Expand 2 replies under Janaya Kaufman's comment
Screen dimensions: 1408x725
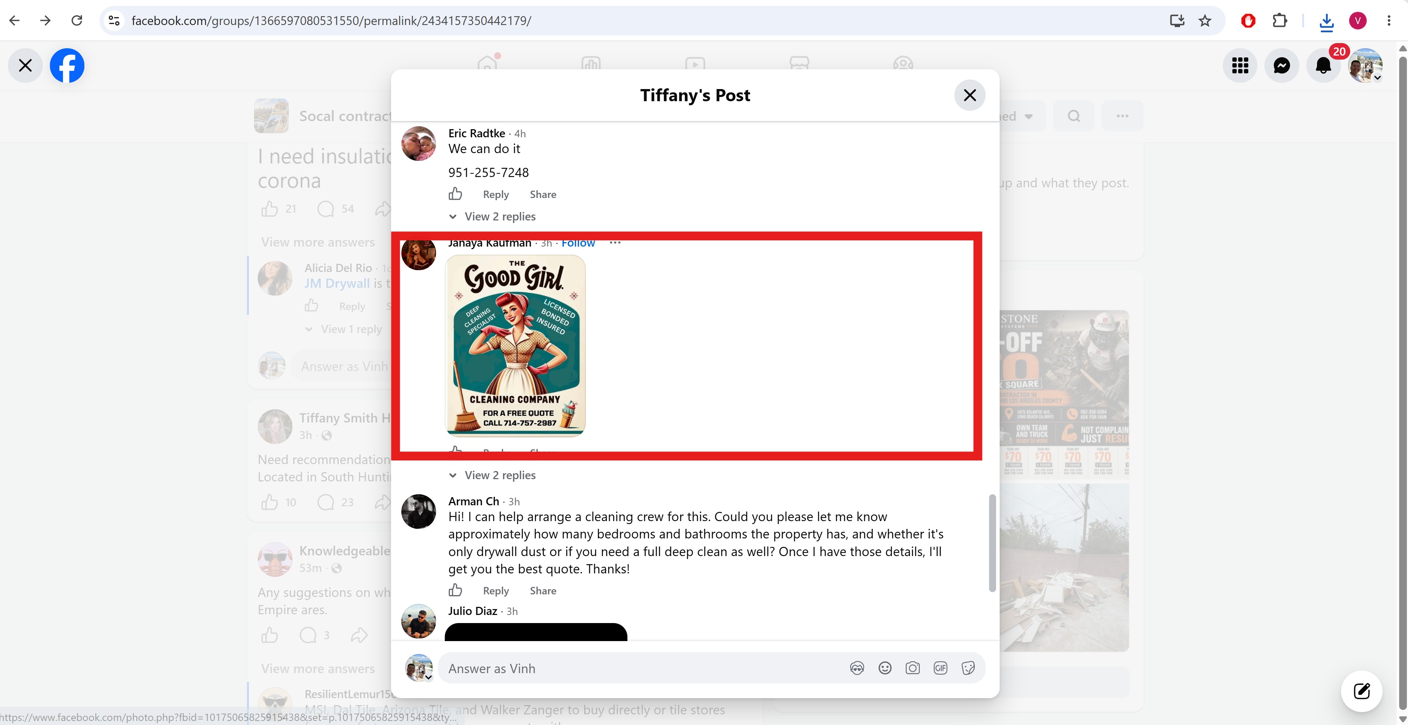point(500,475)
